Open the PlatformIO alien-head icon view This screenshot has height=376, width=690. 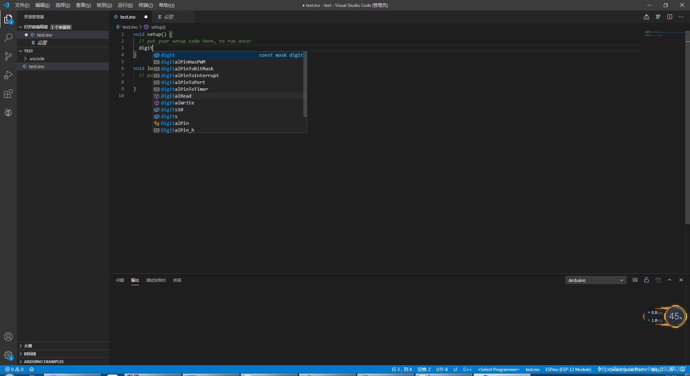pyautogui.click(x=8, y=112)
